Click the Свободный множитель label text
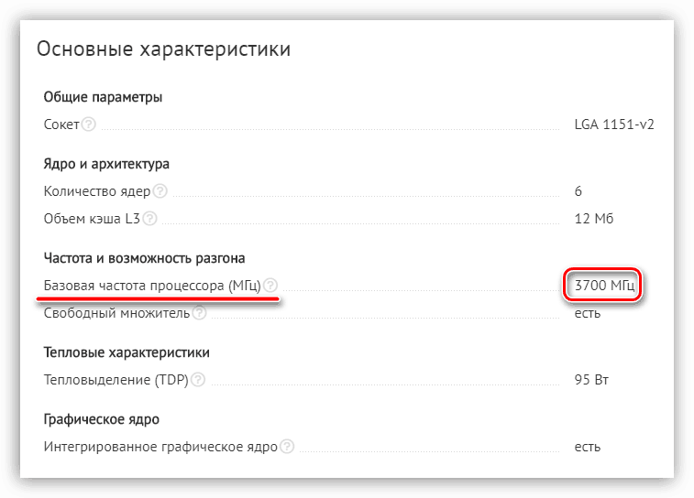Screen dimensions: 694x498 coord(116,313)
